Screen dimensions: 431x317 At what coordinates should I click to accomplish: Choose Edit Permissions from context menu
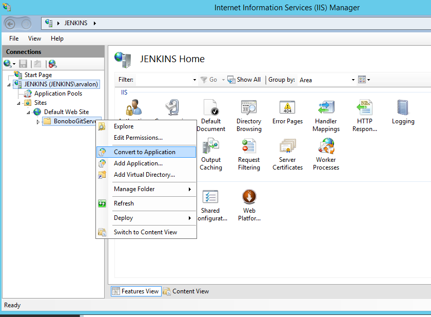146,138
